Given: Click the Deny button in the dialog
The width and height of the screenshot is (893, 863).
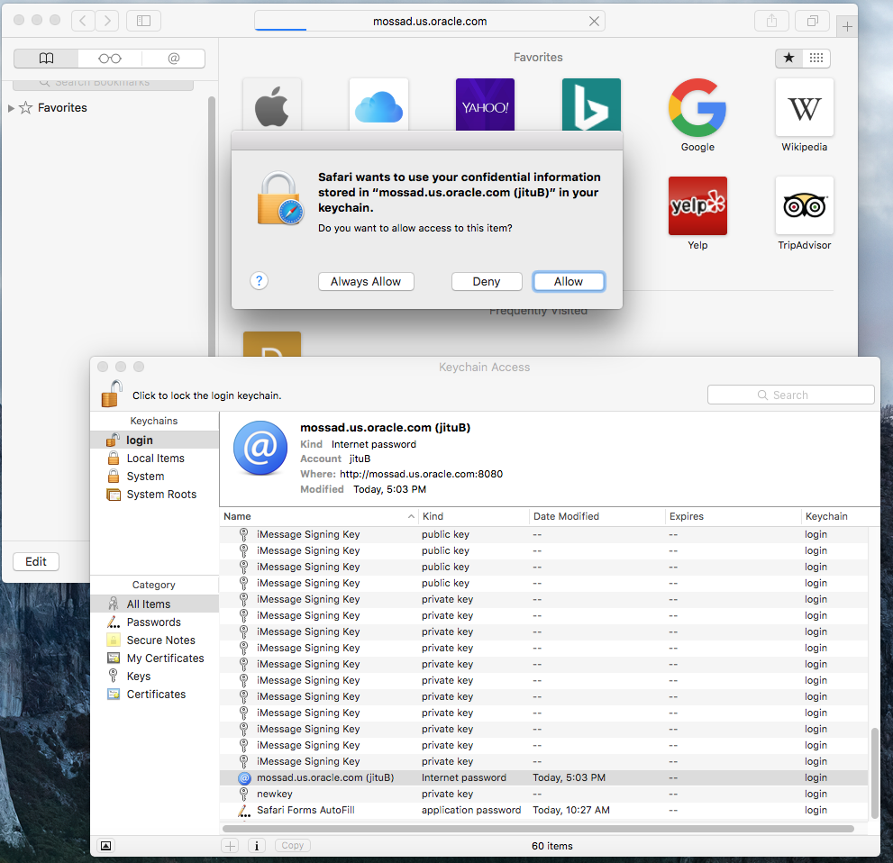Looking at the screenshot, I should pos(487,282).
